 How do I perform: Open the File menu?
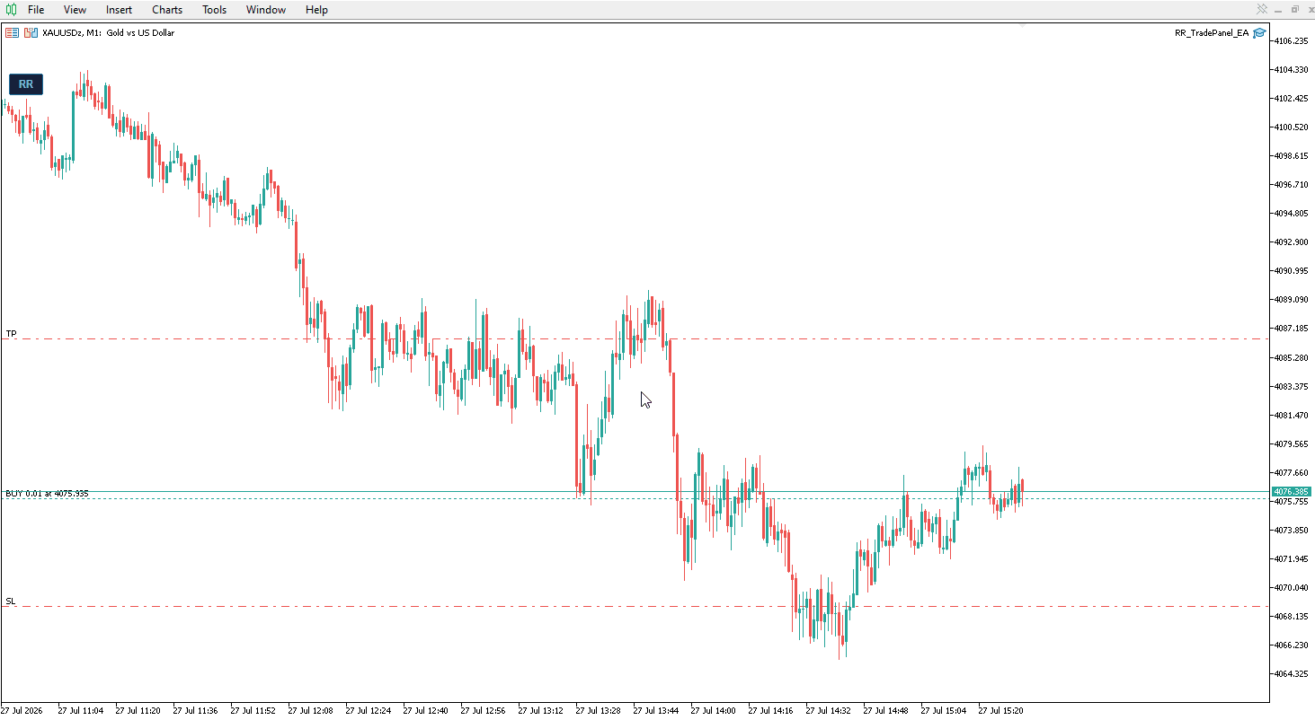point(36,10)
